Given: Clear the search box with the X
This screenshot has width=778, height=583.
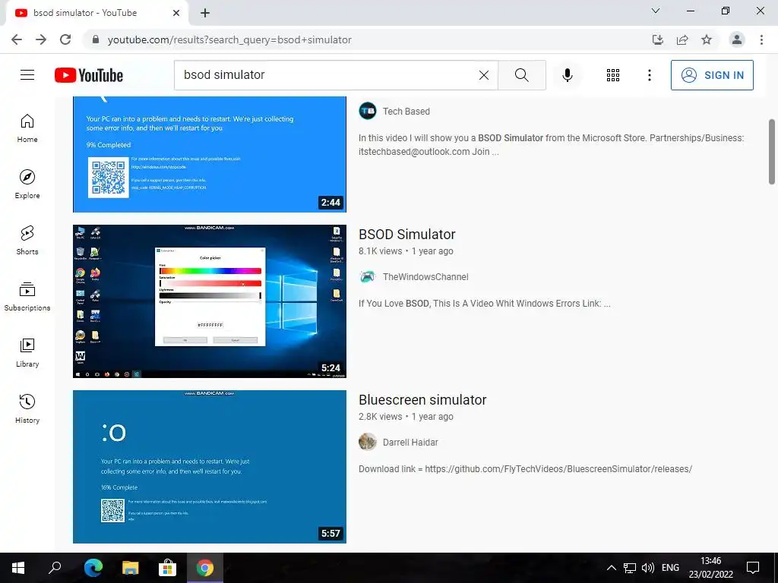Looking at the screenshot, I should 484,75.
